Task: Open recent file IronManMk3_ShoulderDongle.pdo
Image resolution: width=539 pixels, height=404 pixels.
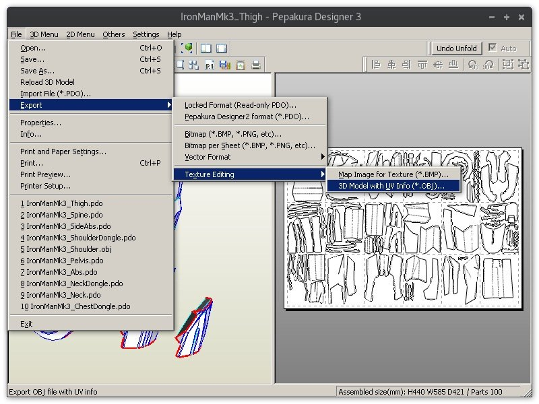Action: pyautogui.click(x=91, y=238)
